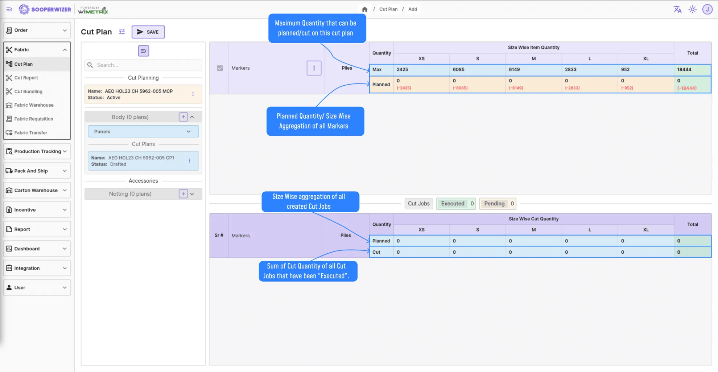Toggle the Markers row checkbox
Screen dimensions: 718x372
pos(219,68)
